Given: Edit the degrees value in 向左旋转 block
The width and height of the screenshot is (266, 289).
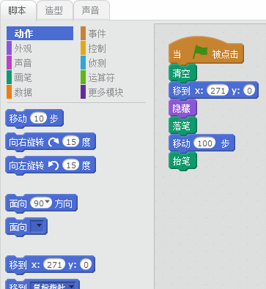Looking at the screenshot, I should tap(71, 165).
